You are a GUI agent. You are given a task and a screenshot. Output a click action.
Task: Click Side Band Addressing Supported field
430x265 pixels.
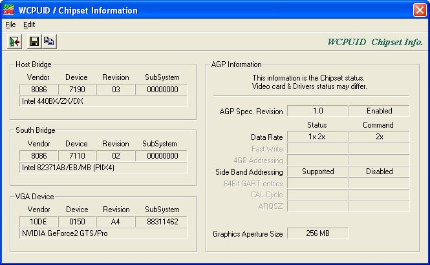pos(317,172)
